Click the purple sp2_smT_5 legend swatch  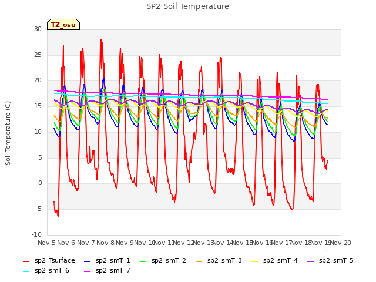[x=311, y=261]
